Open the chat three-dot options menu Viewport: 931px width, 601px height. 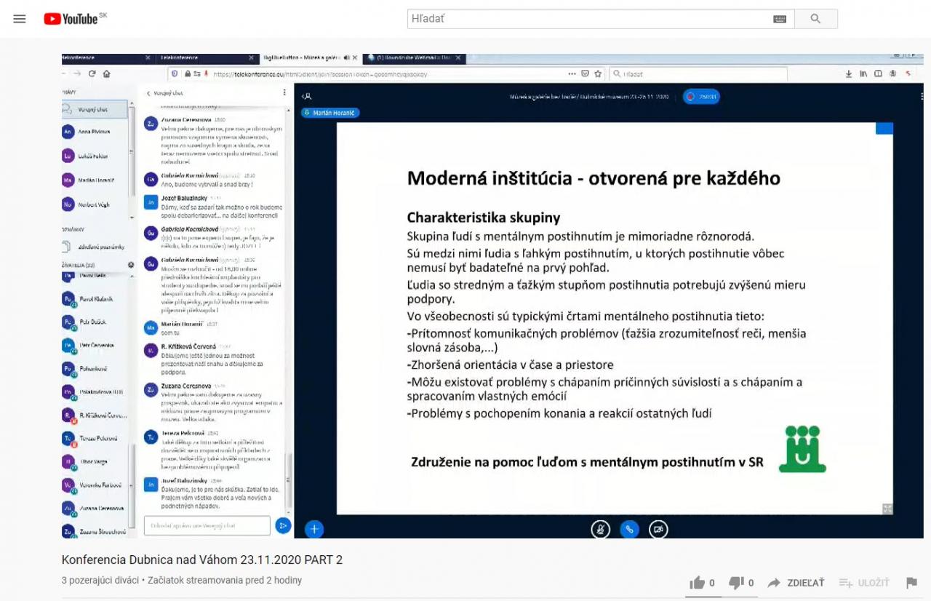click(284, 93)
